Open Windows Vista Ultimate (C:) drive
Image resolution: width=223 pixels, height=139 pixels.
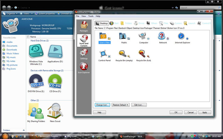click(x=36, y=55)
